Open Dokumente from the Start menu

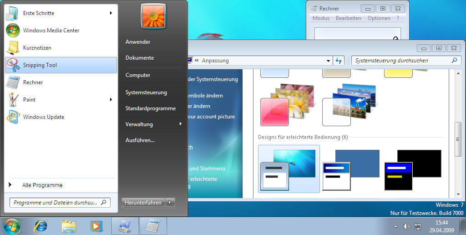[x=140, y=58]
